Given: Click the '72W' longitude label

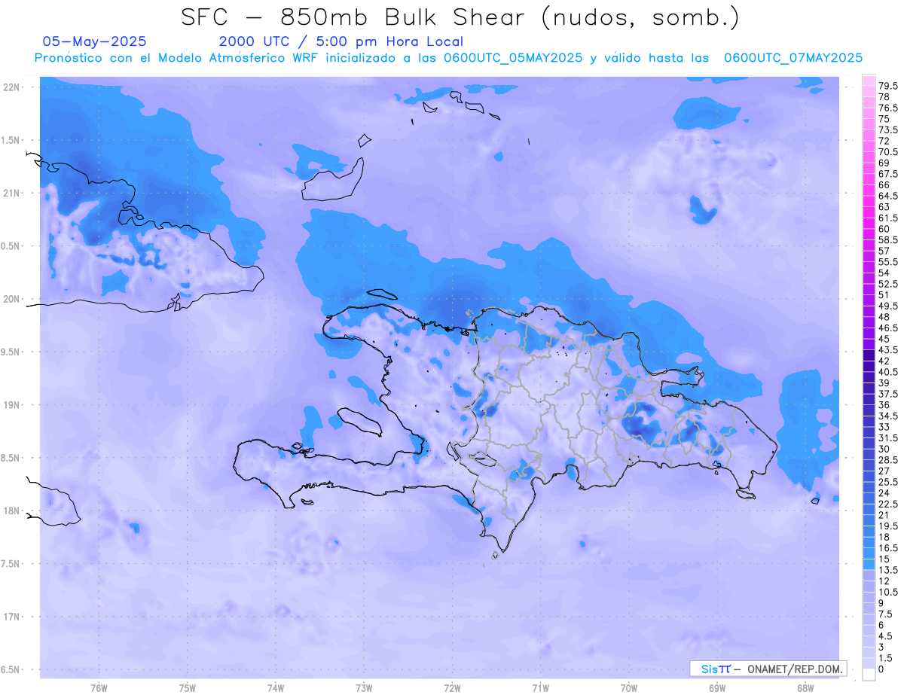Looking at the screenshot, I should pos(452,688).
